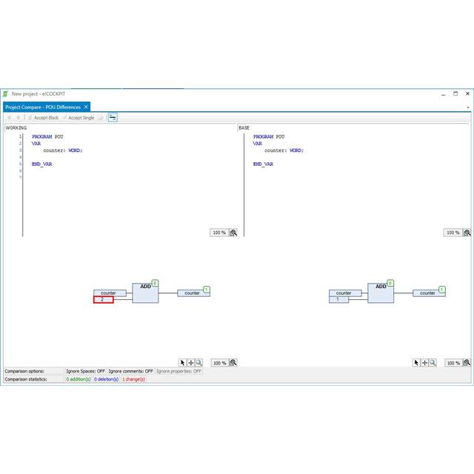
Task: Click the zoom icon in WORKING declaration pane
Action: [x=233, y=233]
